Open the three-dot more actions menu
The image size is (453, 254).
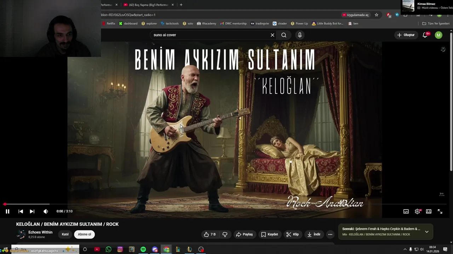click(330, 234)
